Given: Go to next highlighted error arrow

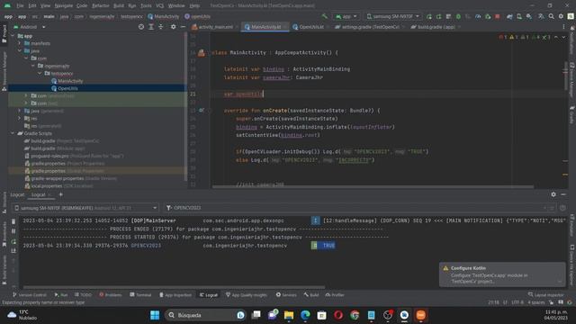Looking at the screenshot, I should click(563, 37).
